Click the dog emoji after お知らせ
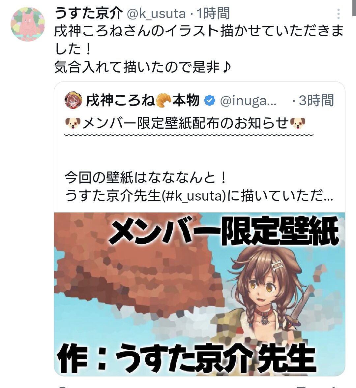The height and width of the screenshot is (388, 356). click(x=298, y=123)
